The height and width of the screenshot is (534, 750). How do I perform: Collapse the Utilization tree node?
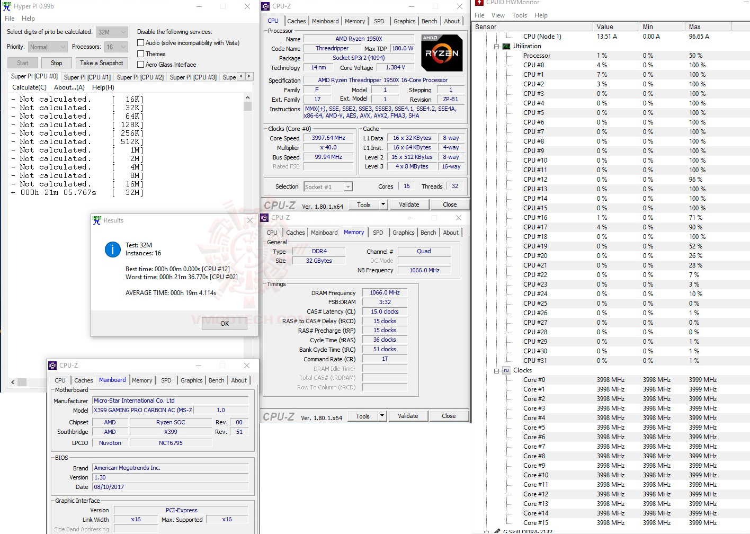click(x=497, y=47)
